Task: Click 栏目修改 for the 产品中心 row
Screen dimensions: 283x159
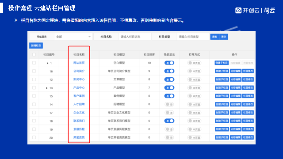Action: [x=248, y=87]
